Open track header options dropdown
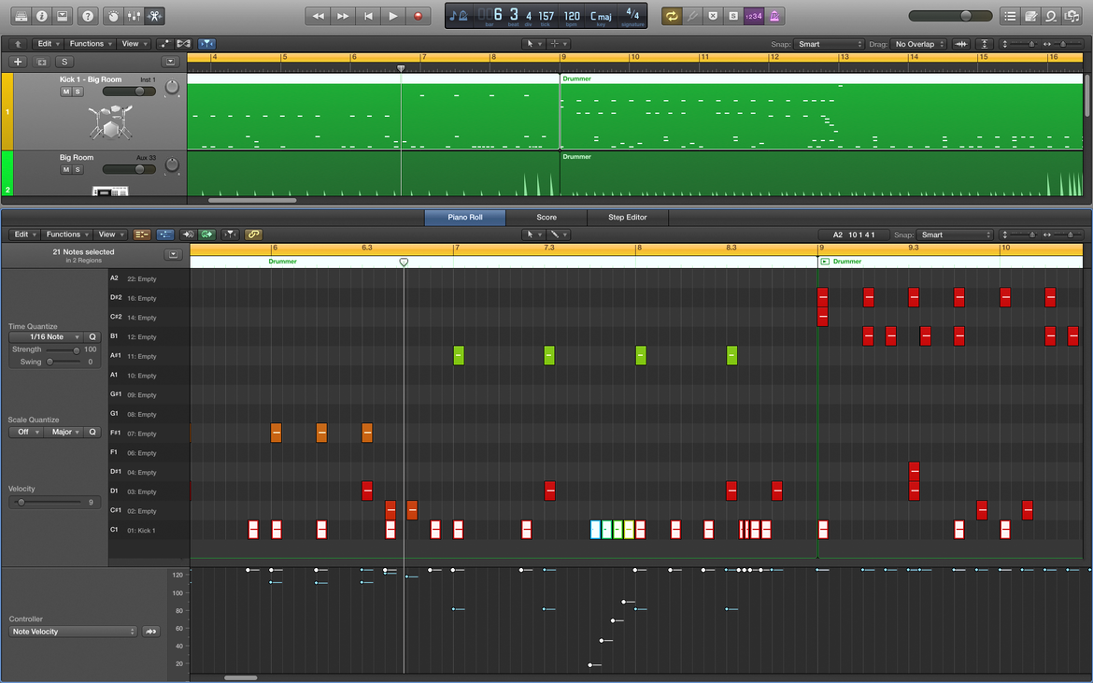The width and height of the screenshot is (1093, 683). [x=171, y=62]
